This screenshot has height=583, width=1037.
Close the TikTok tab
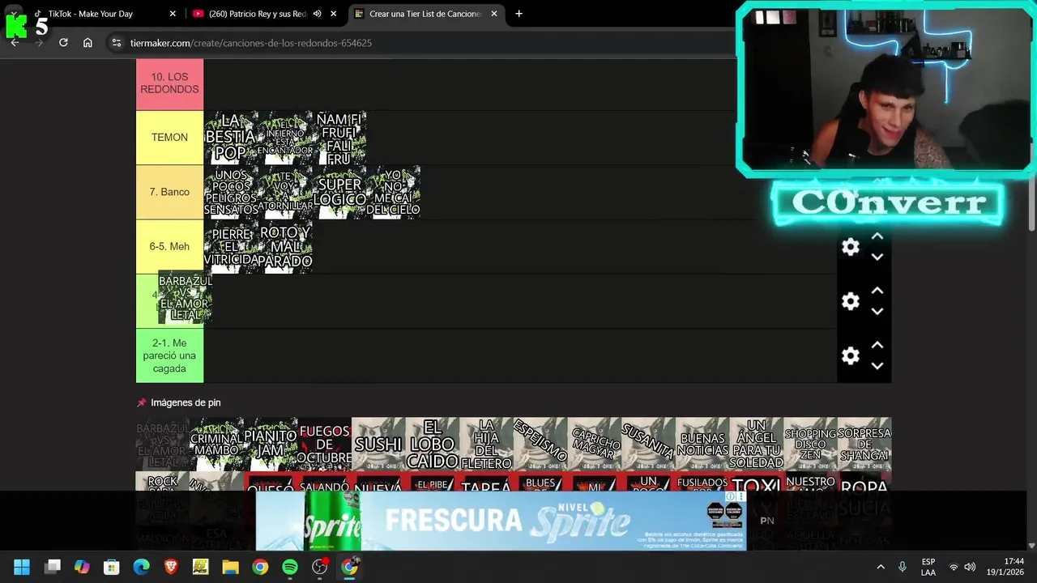173,14
